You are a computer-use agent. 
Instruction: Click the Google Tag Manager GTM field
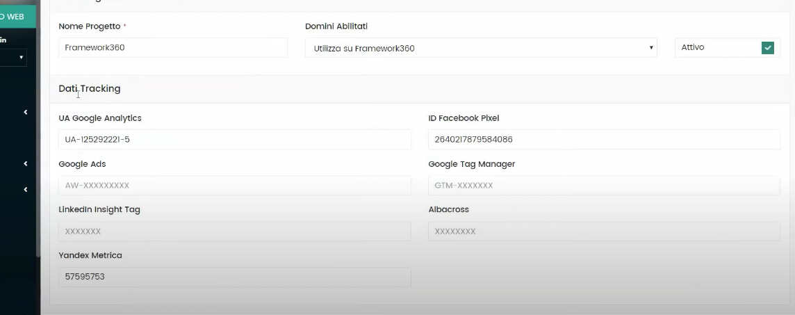coord(604,186)
